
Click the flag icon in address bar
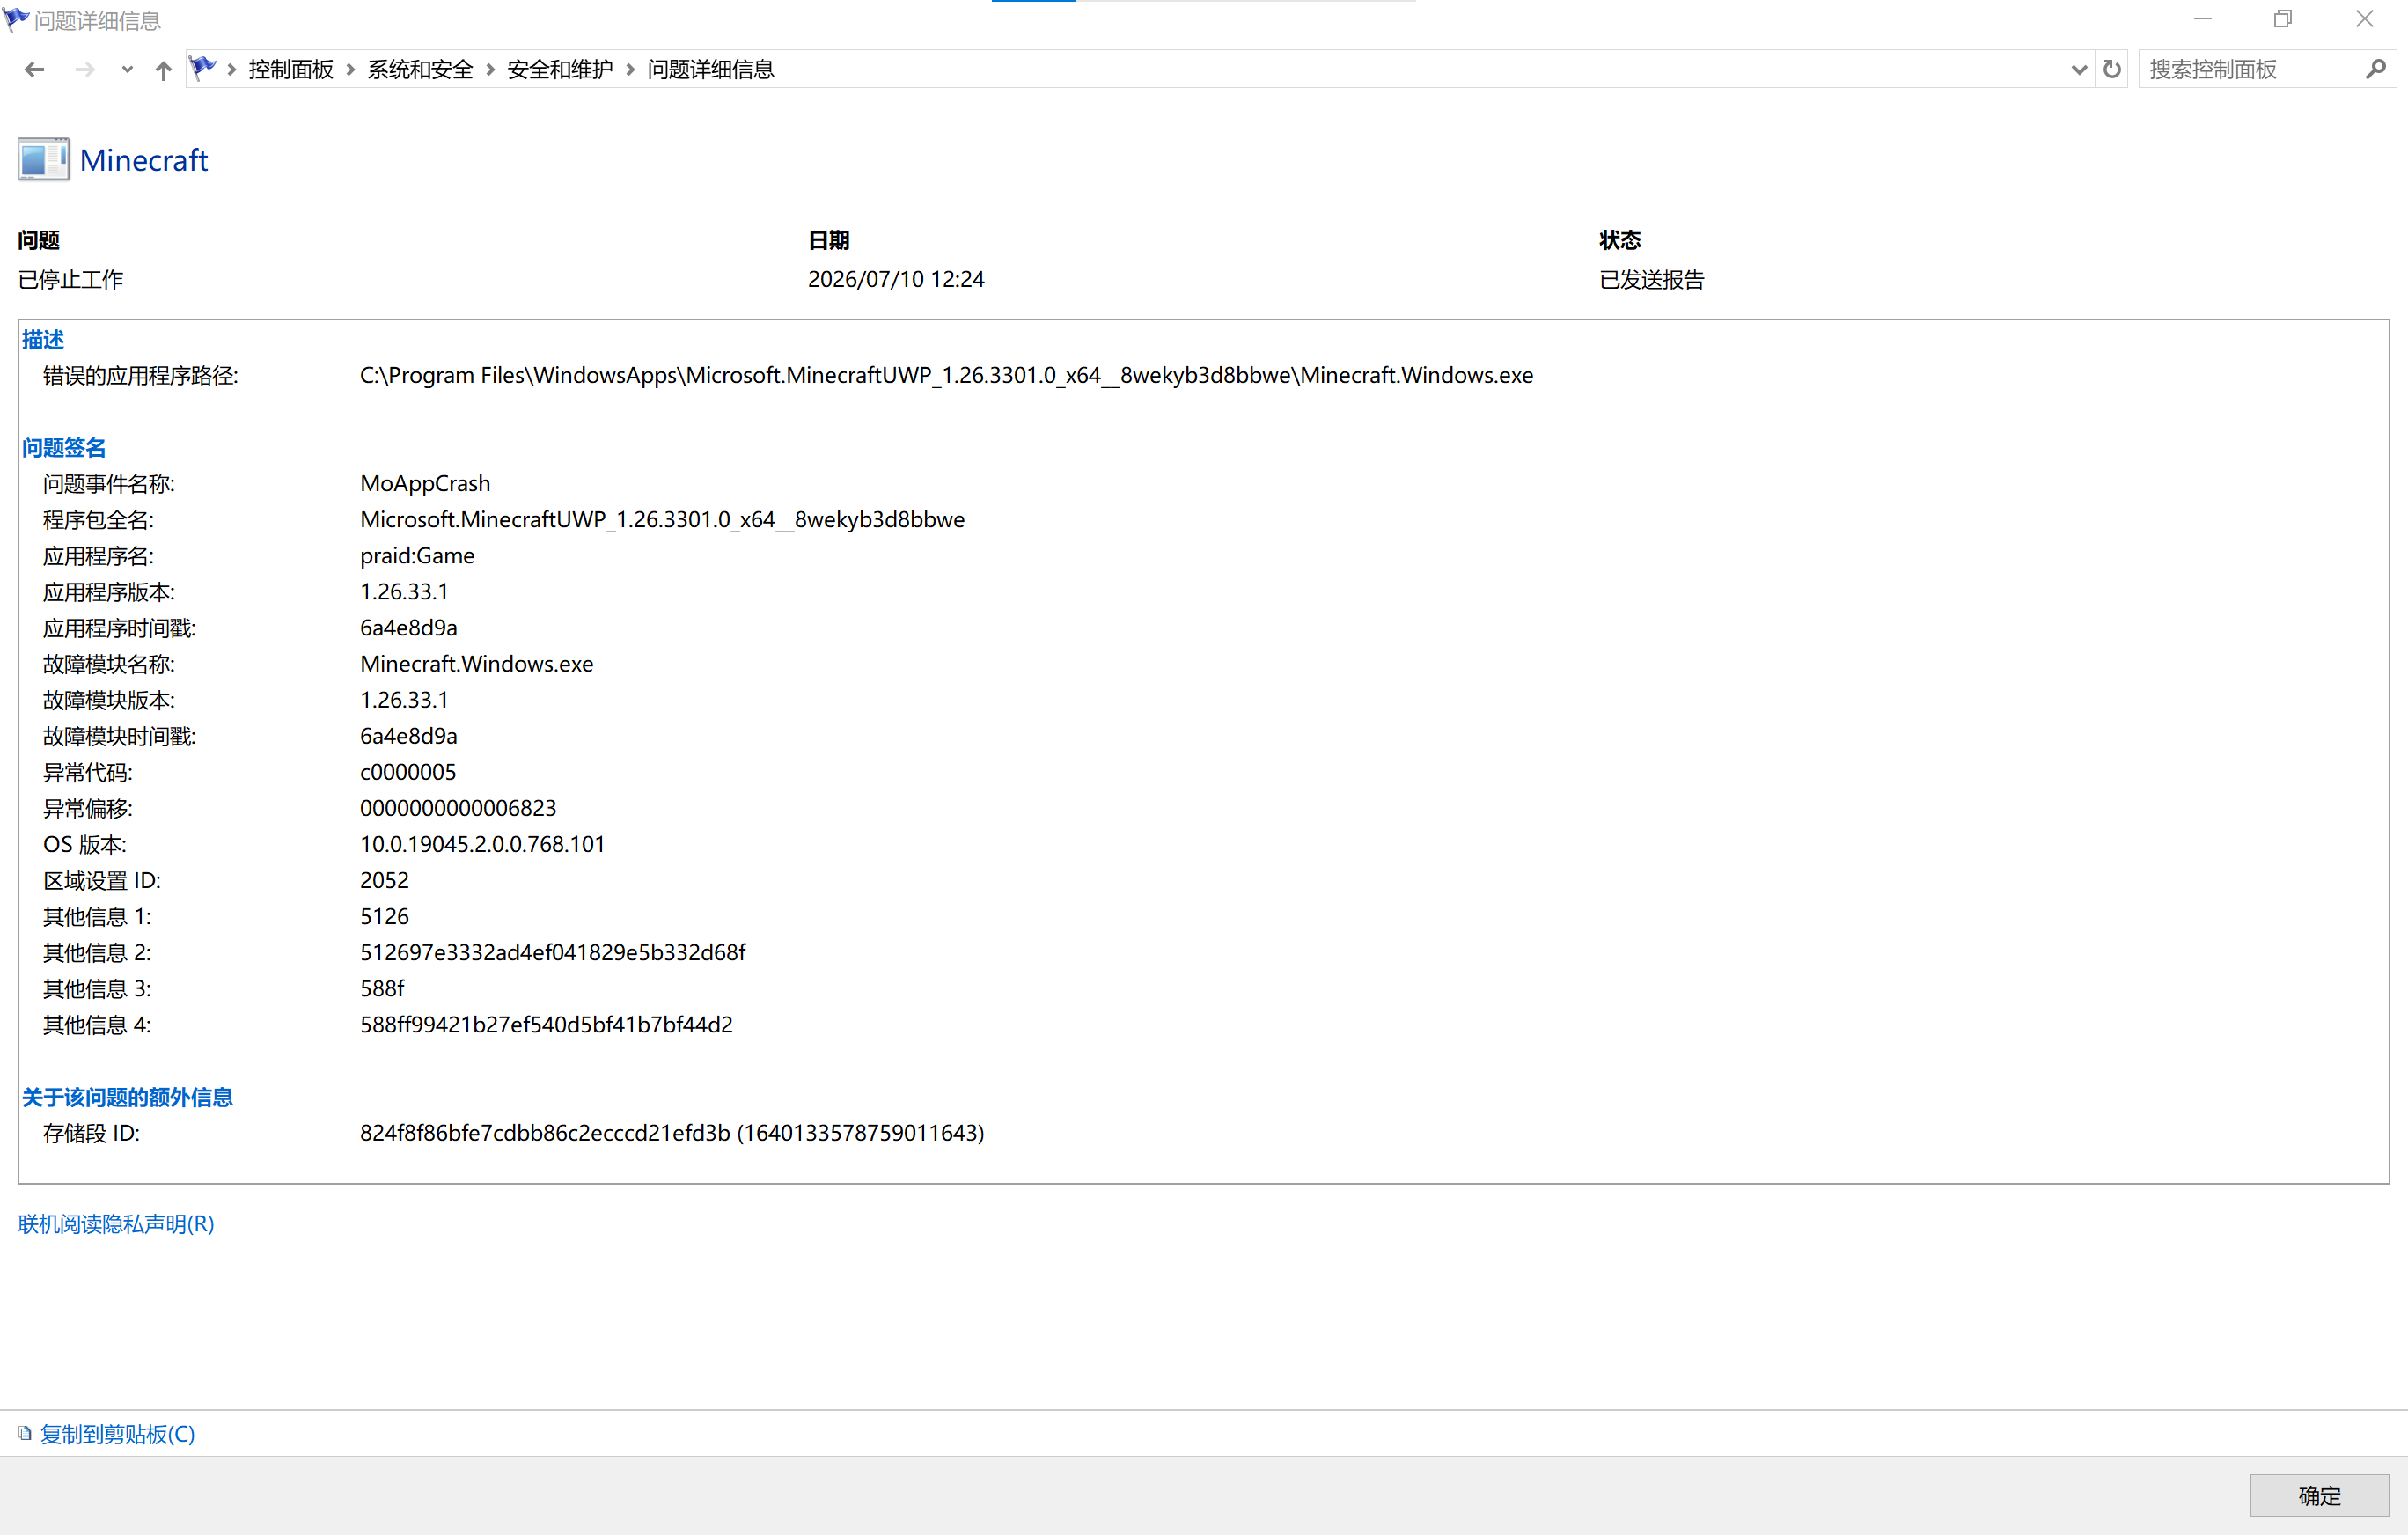(x=203, y=68)
